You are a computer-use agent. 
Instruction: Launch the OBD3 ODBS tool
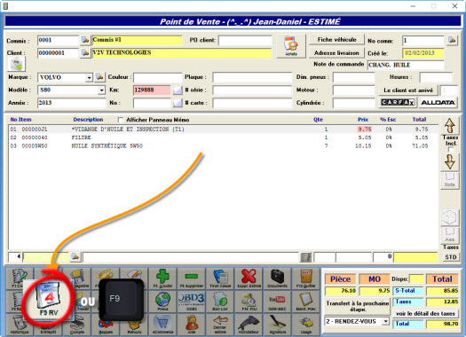(x=192, y=302)
